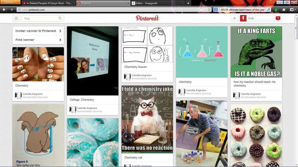Click the plus add-pin button
This screenshot has width=298, height=167.
click(234, 18)
